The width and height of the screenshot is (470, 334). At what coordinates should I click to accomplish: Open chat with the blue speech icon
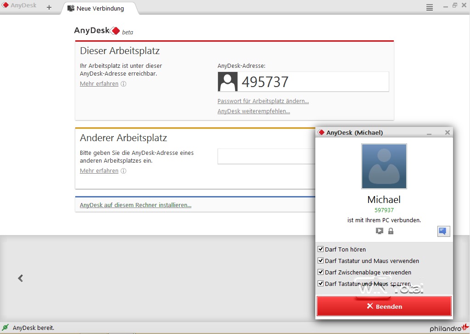point(443,231)
